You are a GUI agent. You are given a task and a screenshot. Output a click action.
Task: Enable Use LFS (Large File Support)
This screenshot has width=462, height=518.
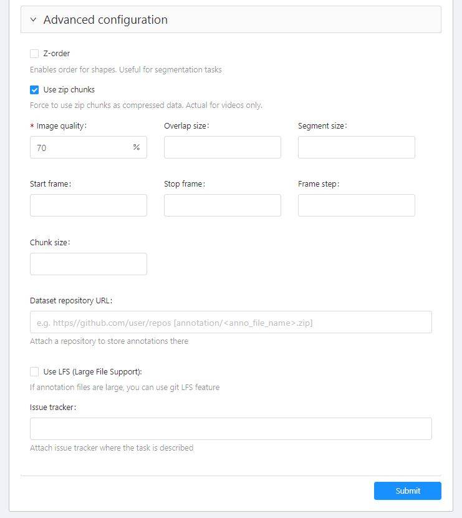click(34, 372)
